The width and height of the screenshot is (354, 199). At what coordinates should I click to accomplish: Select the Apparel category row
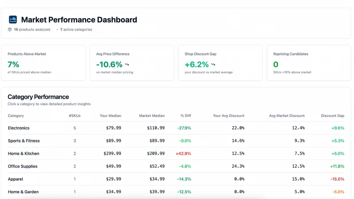click(x=176, y=179)
